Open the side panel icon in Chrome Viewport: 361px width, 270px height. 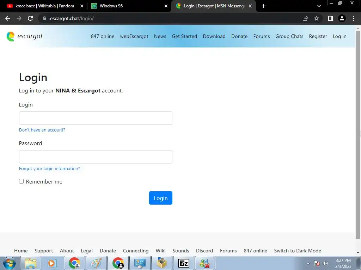(x=331, y=18)
